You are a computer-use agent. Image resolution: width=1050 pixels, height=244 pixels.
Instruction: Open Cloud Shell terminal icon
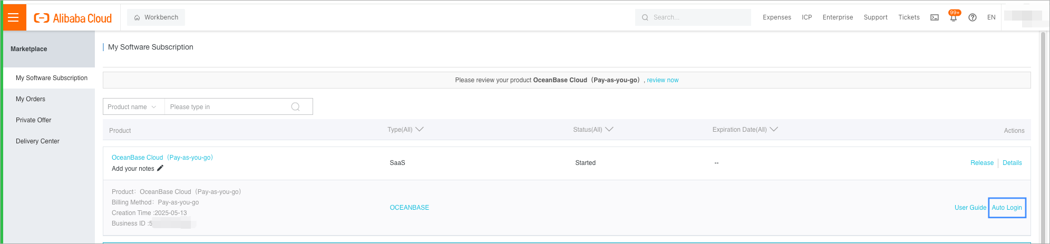tap(935, 17)
